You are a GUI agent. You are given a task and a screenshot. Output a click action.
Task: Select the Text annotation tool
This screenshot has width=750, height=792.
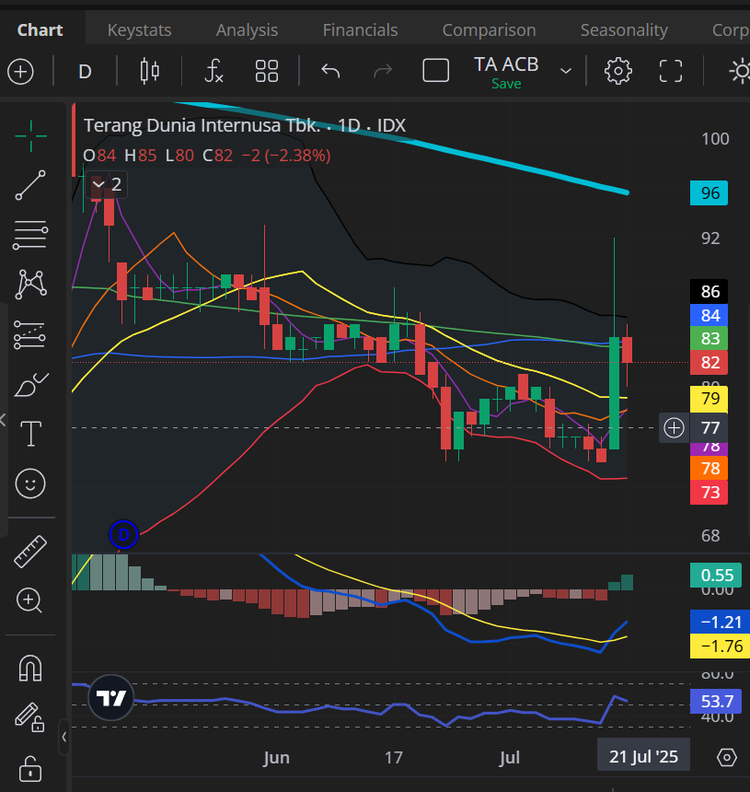(x=30, y=434)
